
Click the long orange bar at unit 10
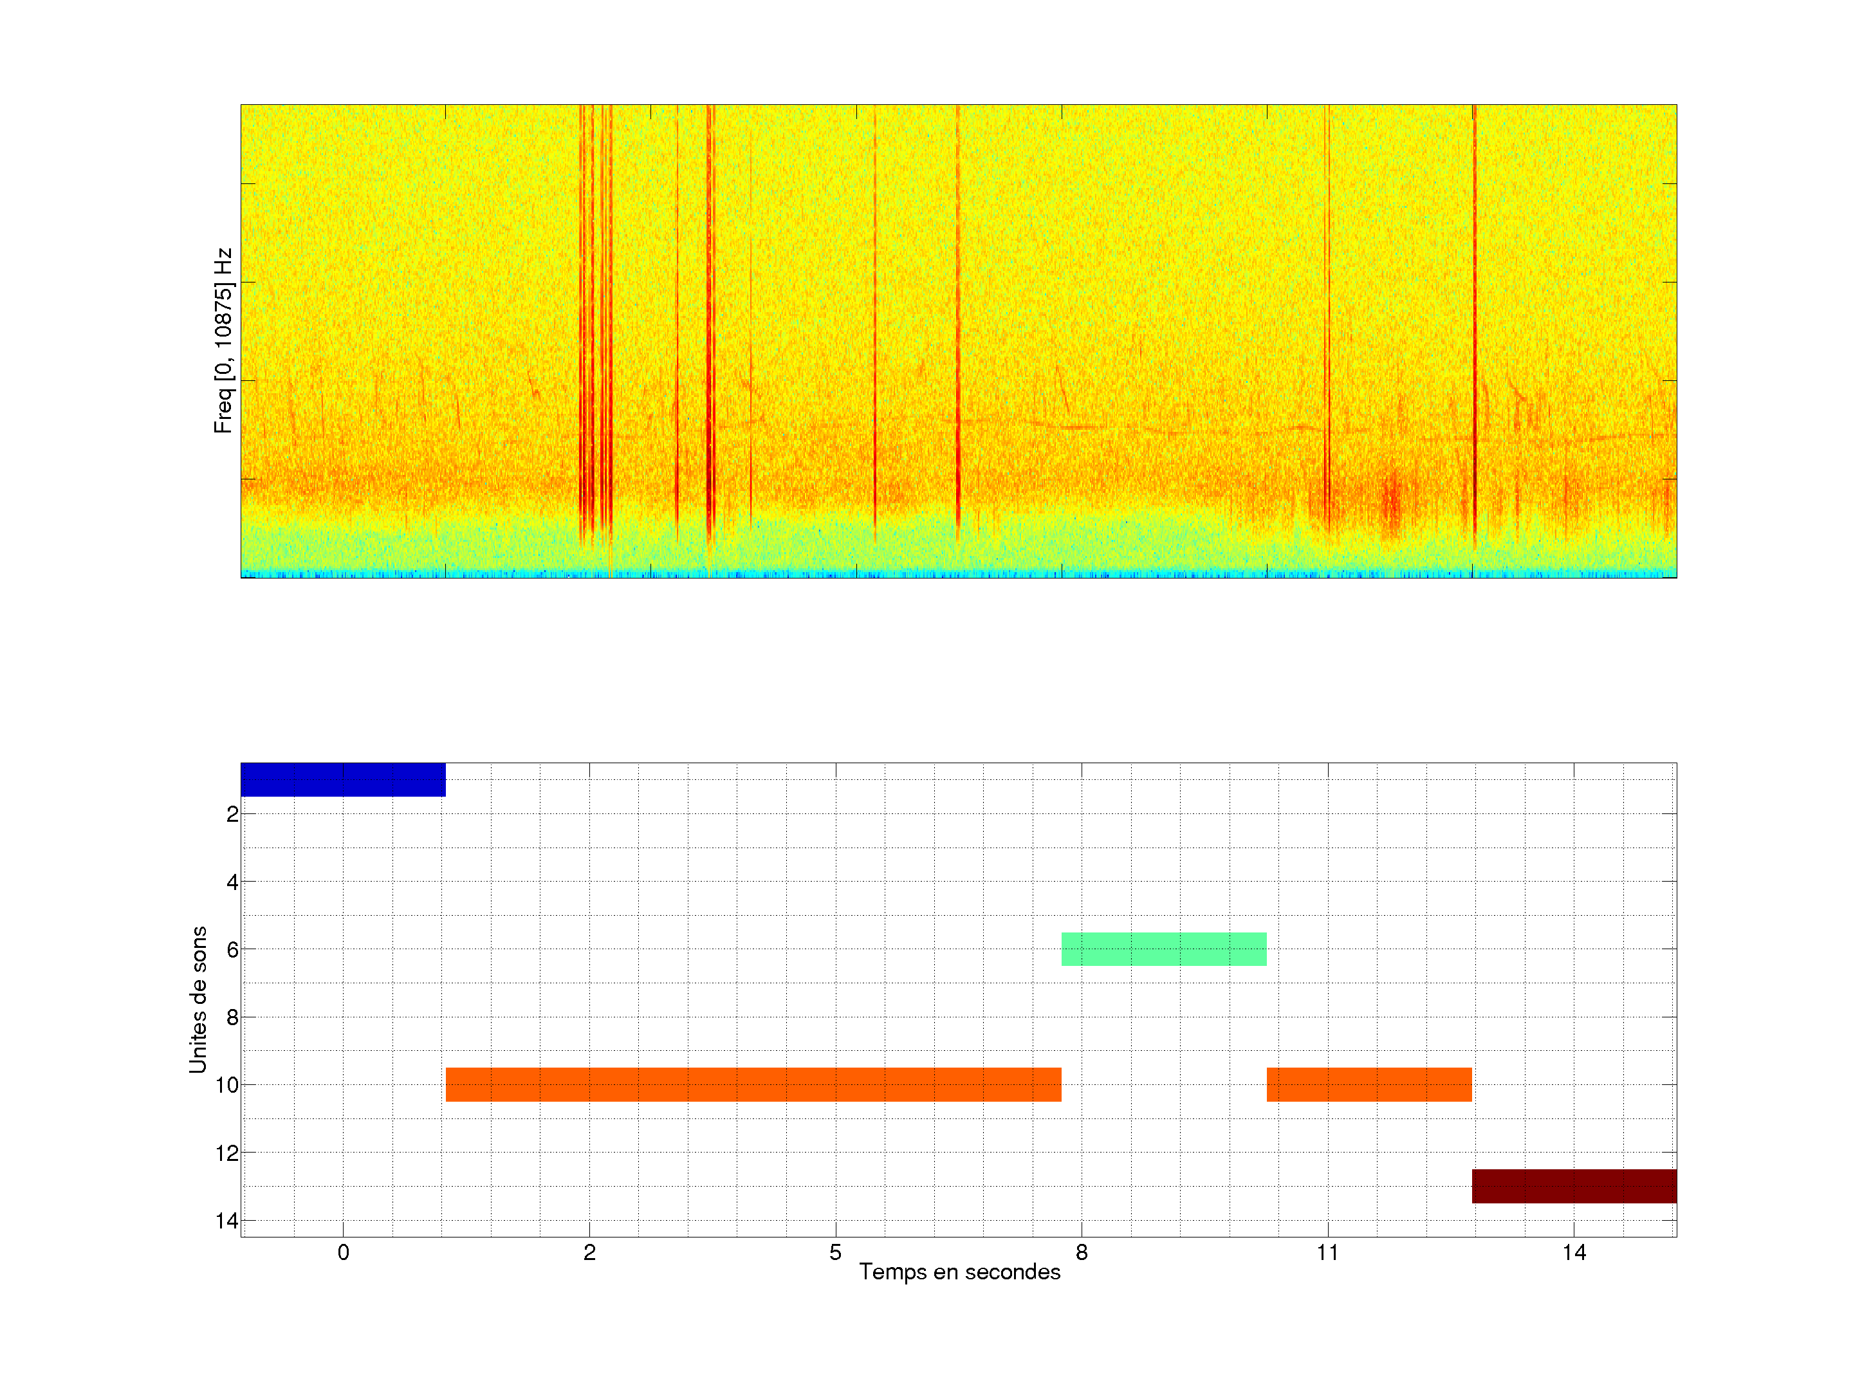(x=753, y=1084)
